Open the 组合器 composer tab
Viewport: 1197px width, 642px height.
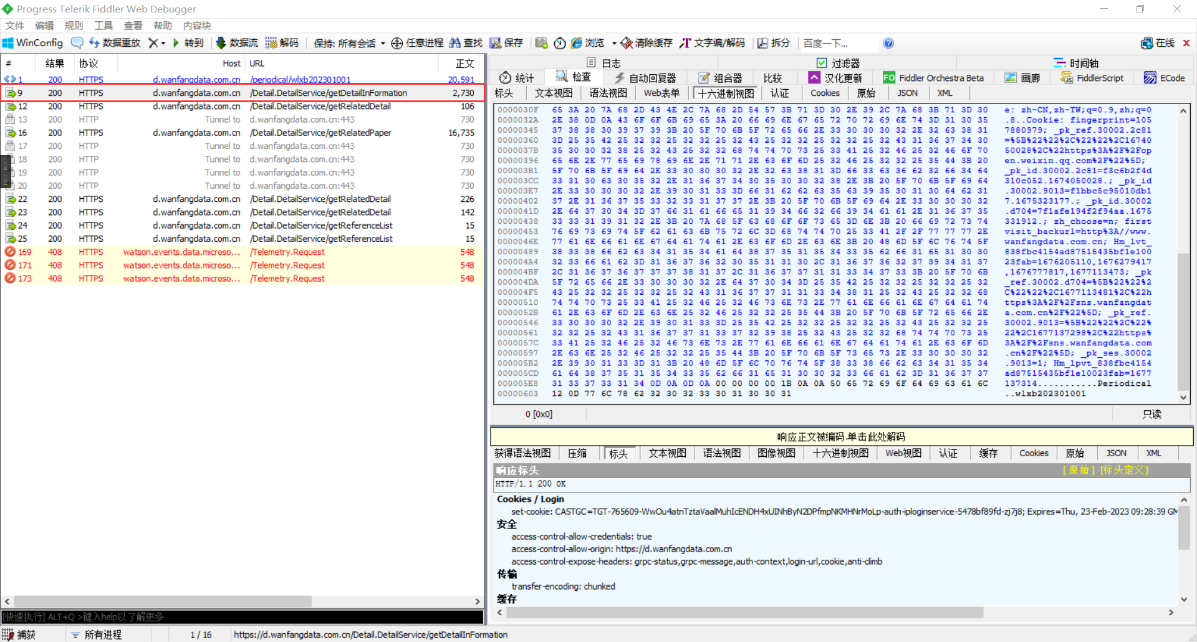pyautogui.click(x=720, y=78)
